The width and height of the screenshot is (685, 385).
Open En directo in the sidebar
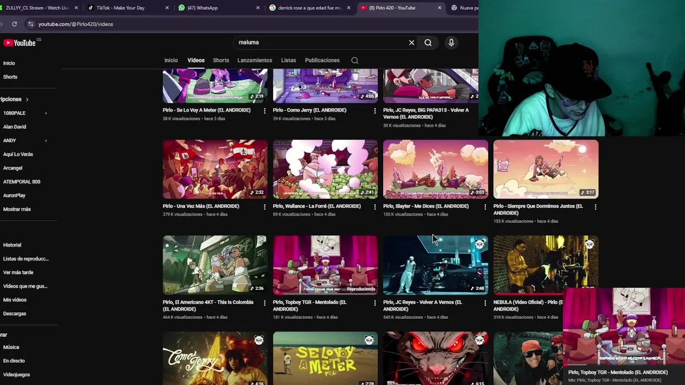click(14, 361)
